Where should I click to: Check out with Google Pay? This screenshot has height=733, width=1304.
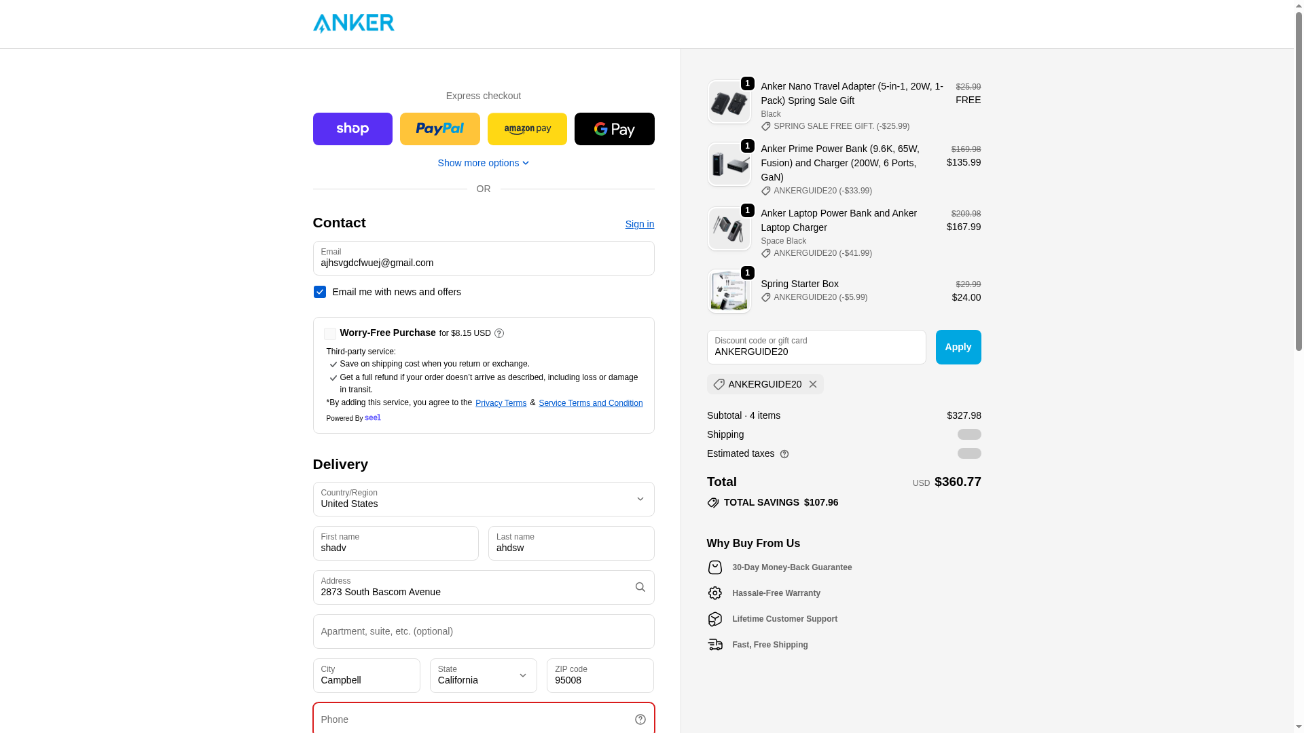click(x=614, y=129)
